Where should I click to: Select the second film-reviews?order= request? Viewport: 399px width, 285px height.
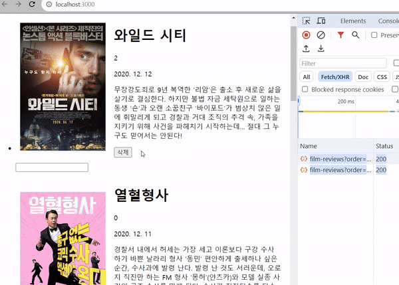coord(340,170)
